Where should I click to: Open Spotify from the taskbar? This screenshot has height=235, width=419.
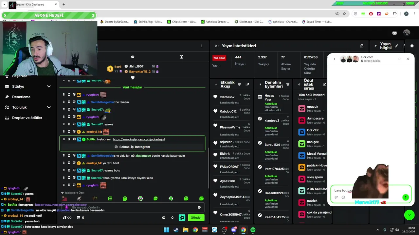point(253,230)
